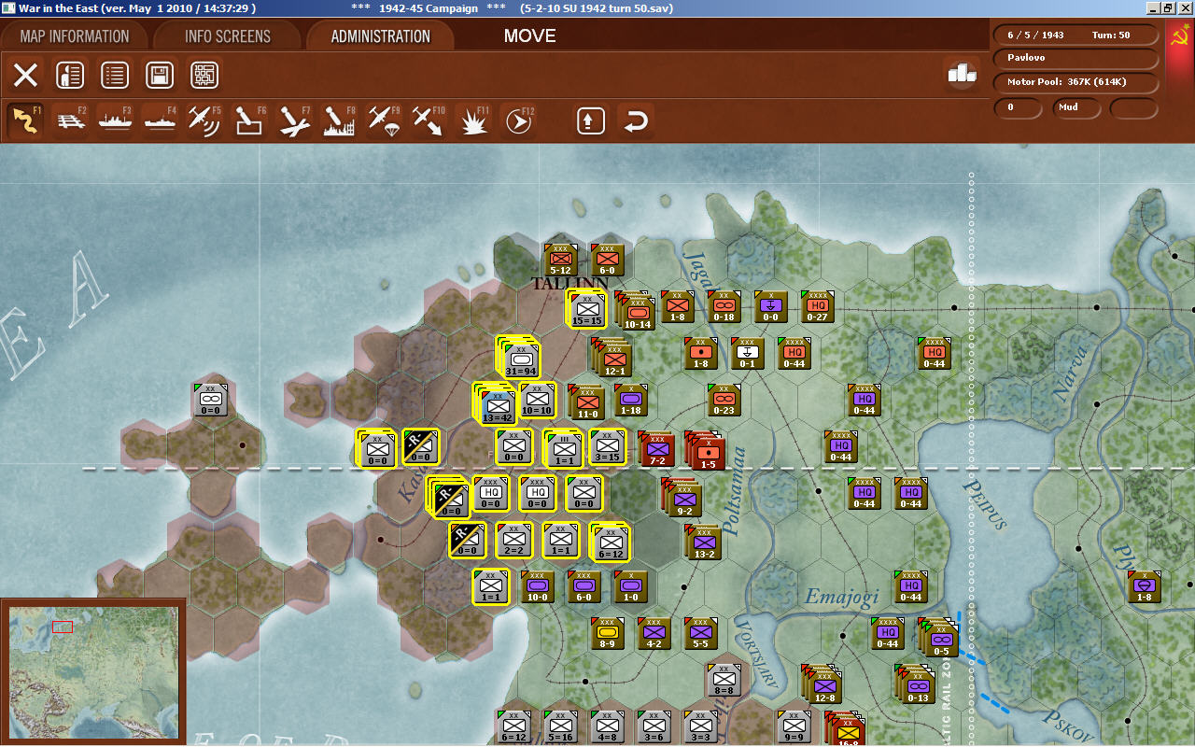Select the 5-12 unit north of Tallinn
This screenshot has width=1195, height=747.
pos(560,260)
